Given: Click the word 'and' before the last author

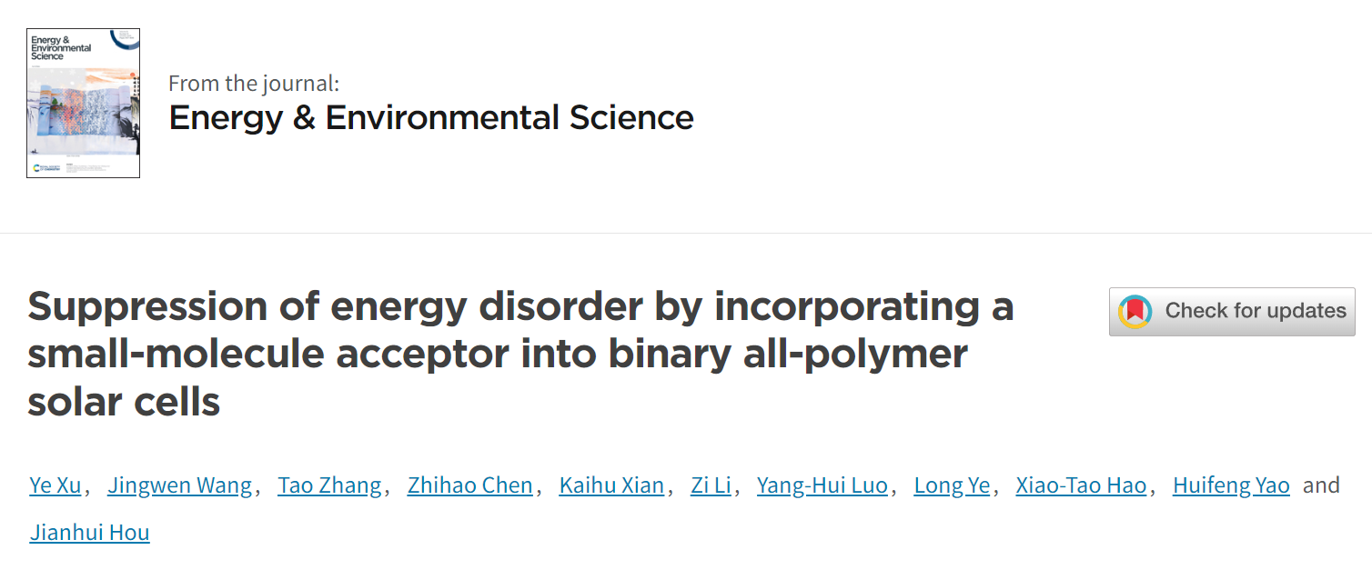Looking at the screenshot, I should pyautogui.click(x=1321, y=485).
